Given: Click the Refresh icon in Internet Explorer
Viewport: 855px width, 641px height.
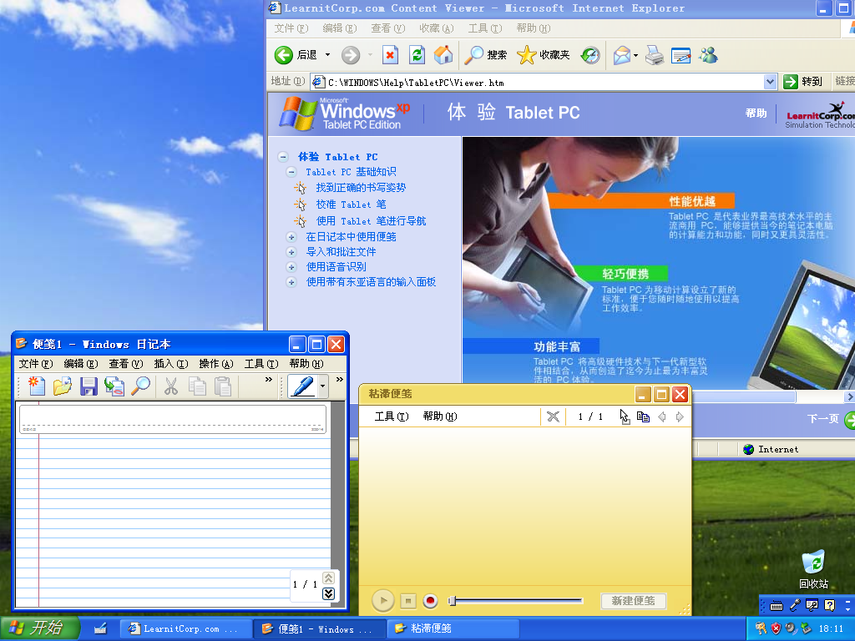Looking at the screenshot, I should click(417, 55).
